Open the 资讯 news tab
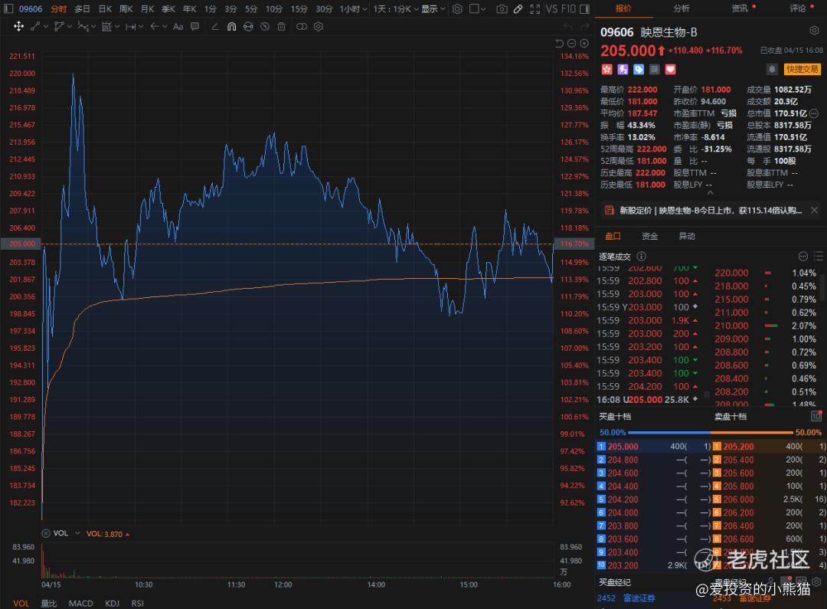Screen dimensions: 827x609 click(740, 8)
